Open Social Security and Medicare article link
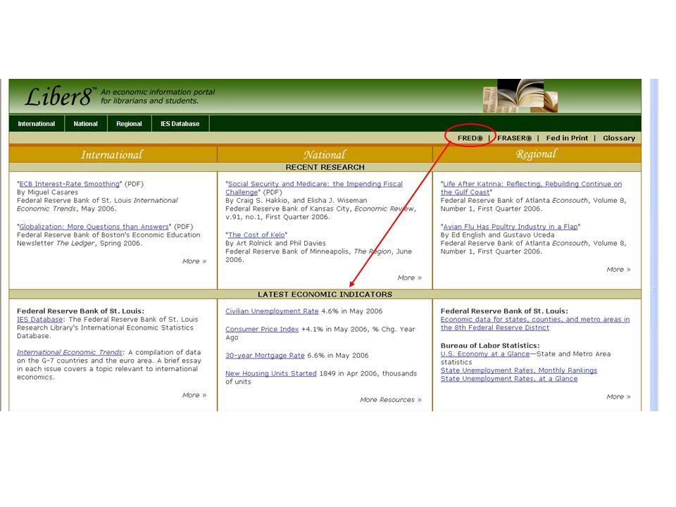This screenshot has width=676, height=507. 314,188
